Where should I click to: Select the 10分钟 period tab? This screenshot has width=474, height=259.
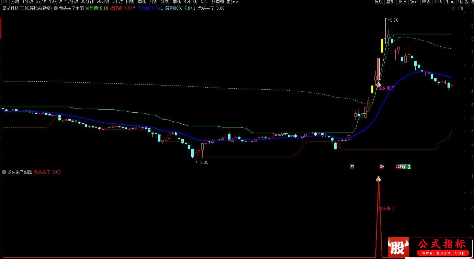click(x=55, y=2)
